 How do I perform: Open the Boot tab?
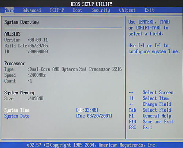[x=78, y=10]
